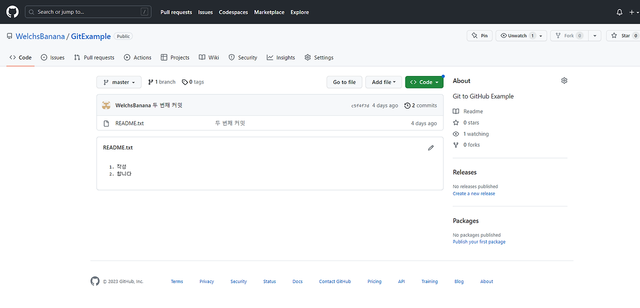This screenshot has height=308, width=640.
Task: Open Security link in the footer
Action: coord(238,281)
